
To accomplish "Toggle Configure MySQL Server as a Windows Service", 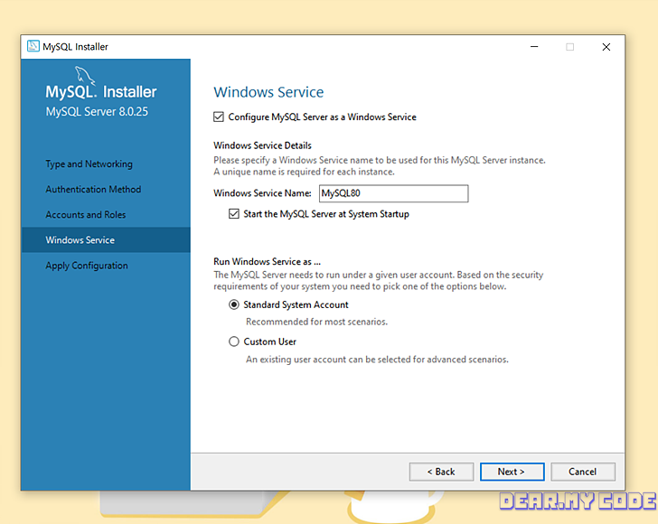I will pos(219,117).
